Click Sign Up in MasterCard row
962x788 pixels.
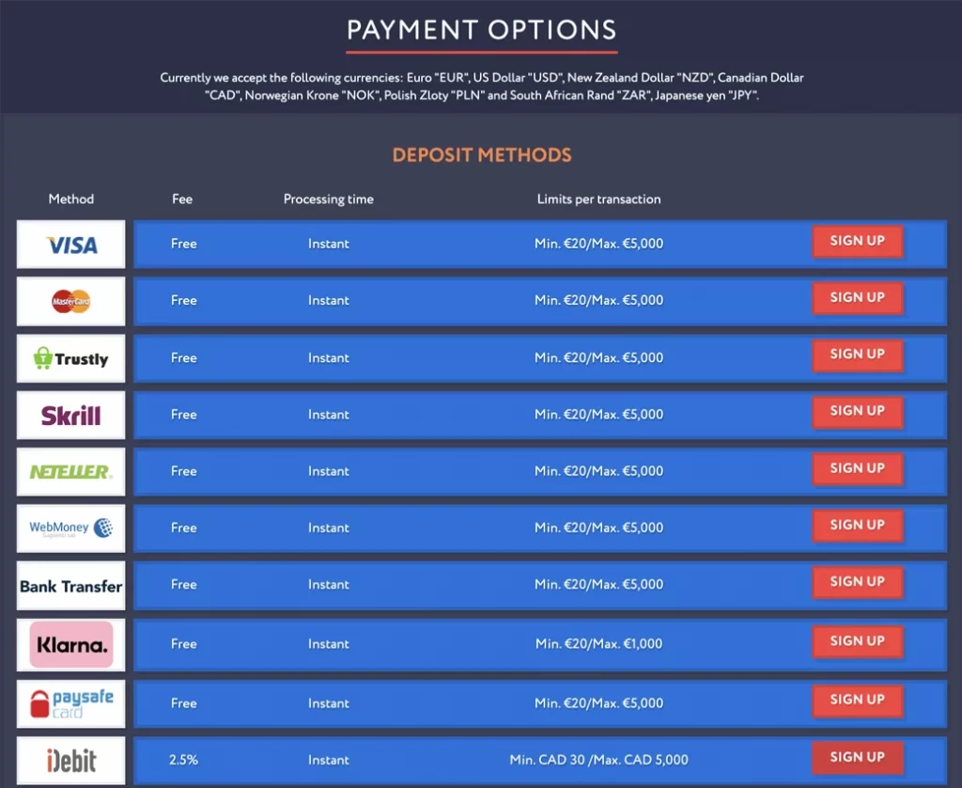(x=858, y=298)
